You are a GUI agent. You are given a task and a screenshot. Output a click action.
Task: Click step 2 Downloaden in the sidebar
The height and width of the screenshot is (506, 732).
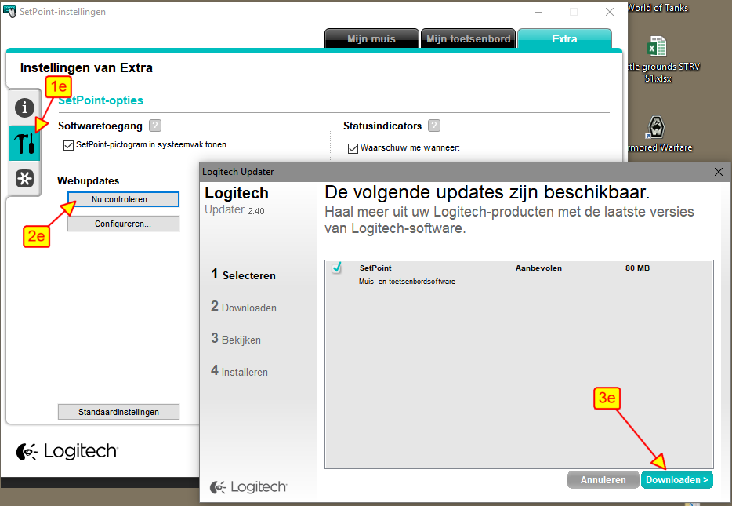244,307
